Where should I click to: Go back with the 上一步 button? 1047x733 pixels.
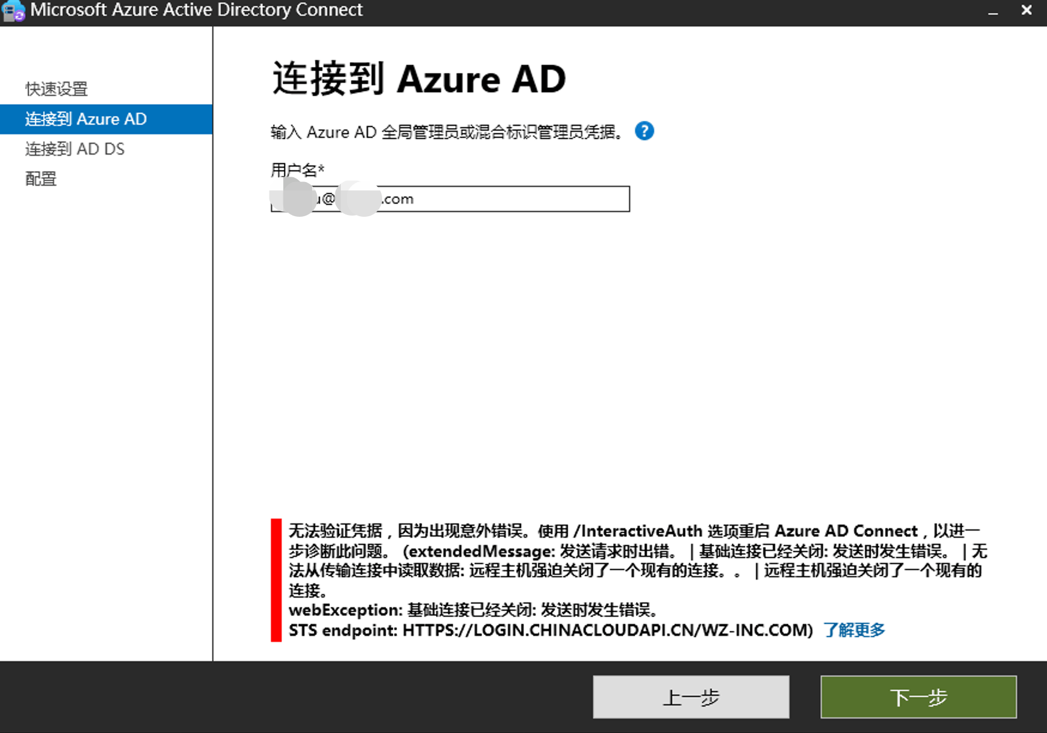tap(691, 697)
